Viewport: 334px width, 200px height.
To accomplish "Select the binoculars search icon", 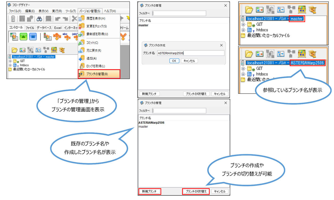I will coord(39,18).
